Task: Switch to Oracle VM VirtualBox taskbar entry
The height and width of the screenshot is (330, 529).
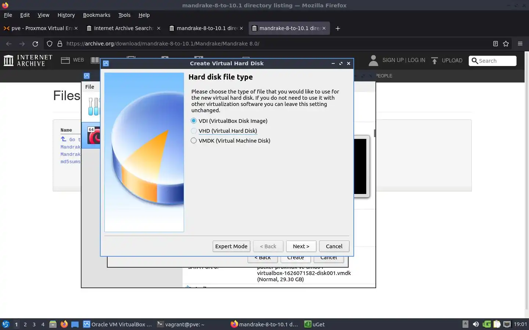Action: point(118,324)
